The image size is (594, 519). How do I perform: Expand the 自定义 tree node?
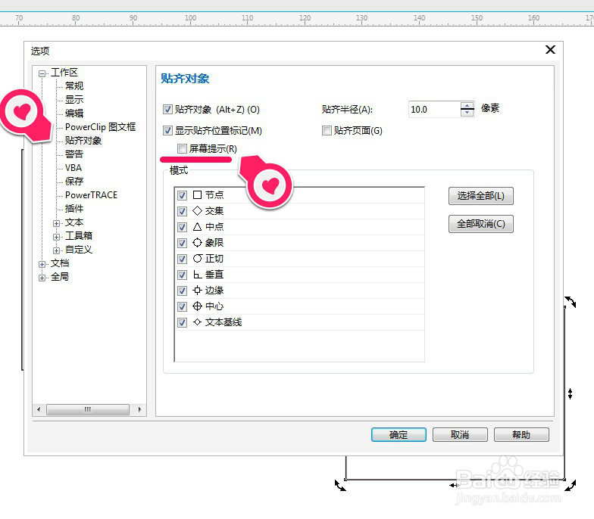pyautogui.click(x=56, y=250)
